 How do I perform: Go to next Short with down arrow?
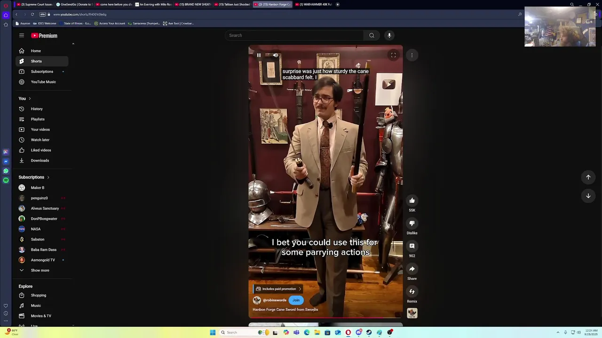pyautogui.click(x=588, y=196)
